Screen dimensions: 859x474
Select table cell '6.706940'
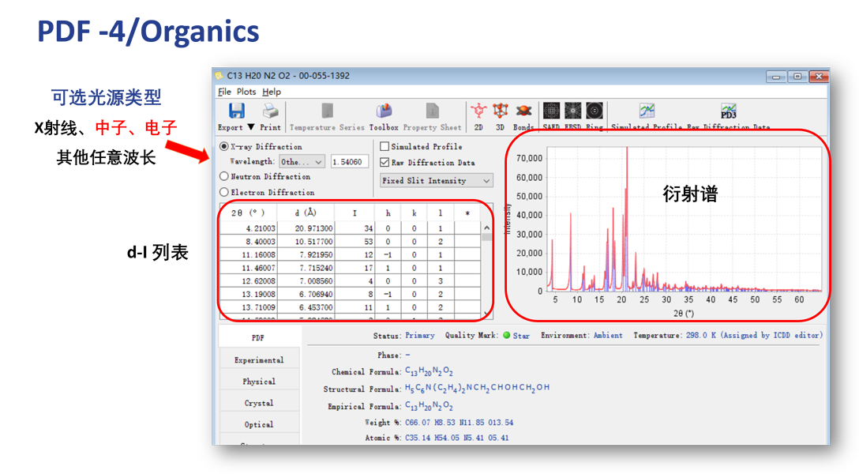[x=306, y=294]
